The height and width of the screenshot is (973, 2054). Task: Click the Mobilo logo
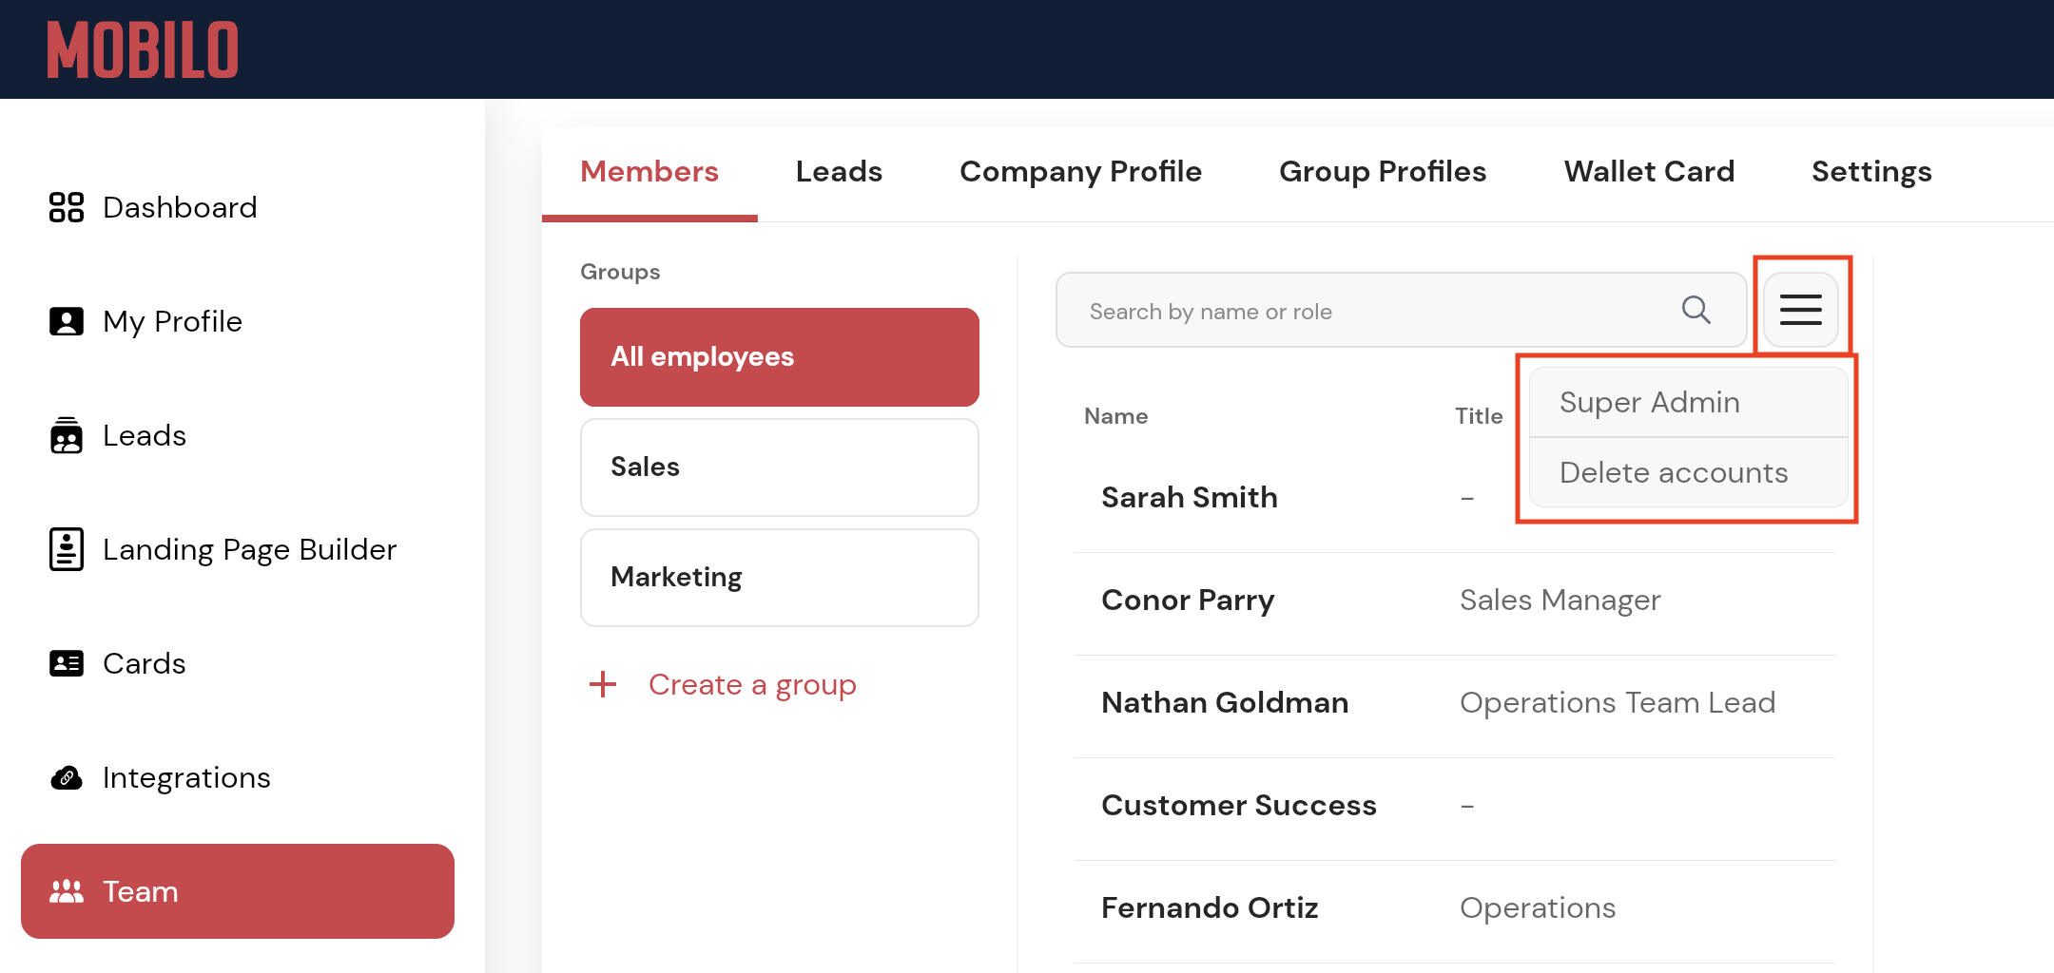click(143, 49)
